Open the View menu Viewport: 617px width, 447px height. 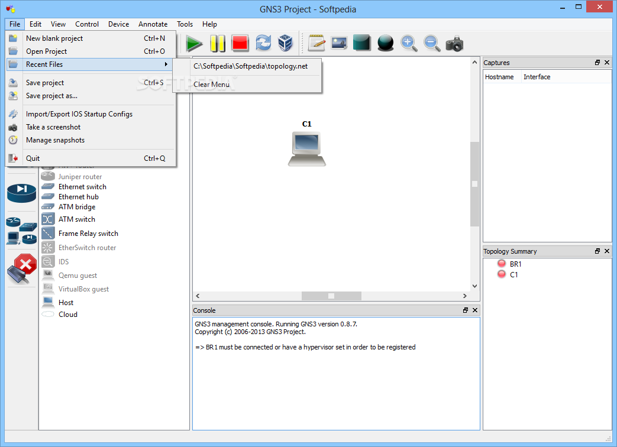click(x=58, y=24)
